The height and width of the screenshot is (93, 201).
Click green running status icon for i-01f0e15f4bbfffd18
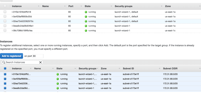pyautogui.click(x=86, y=12)
